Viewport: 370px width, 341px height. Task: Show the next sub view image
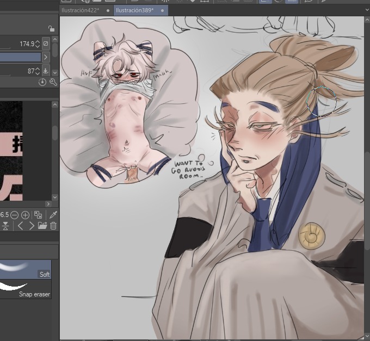point(32,226)
